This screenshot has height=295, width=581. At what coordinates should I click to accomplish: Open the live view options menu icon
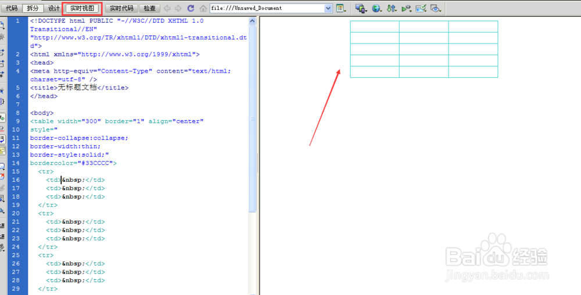(x=340, y=8)
